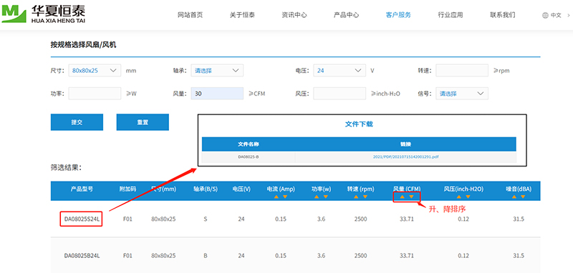Sort 转速 (rpm) column descending arrow

tap(365, 197)
